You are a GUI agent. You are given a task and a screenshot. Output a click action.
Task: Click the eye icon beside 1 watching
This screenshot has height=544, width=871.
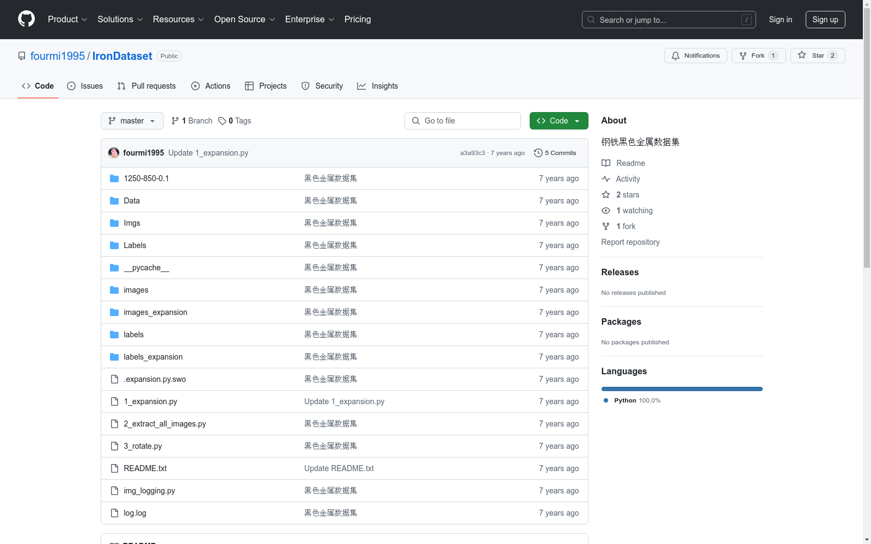coord(606,211)
